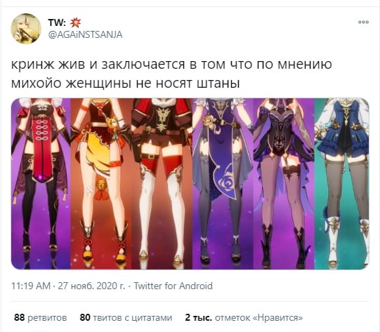Open the Twitter for Android source link
This screenshot has width=380, height=332.
[173, 286]
